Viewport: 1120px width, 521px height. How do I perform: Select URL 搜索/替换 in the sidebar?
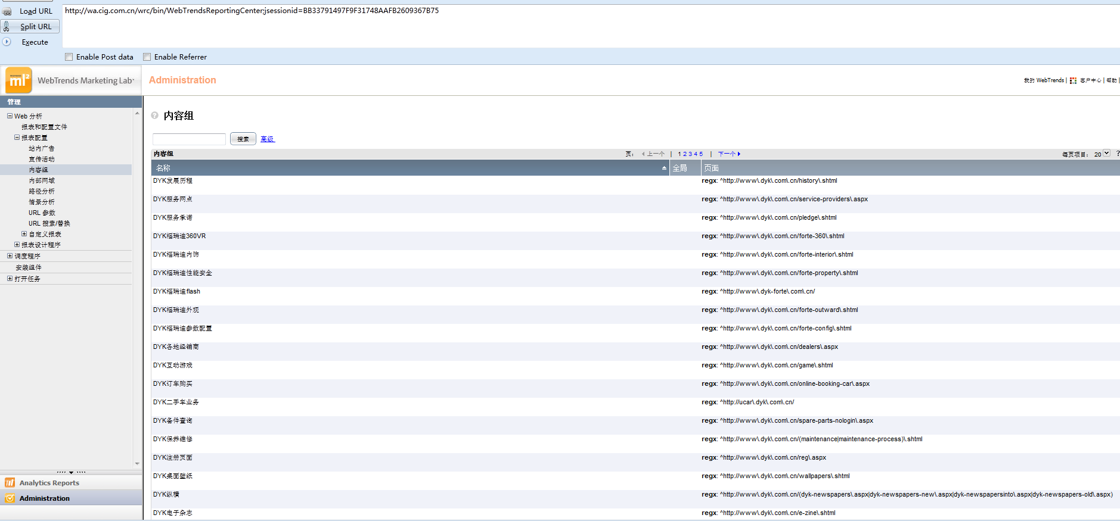click(x=49, y=223)
